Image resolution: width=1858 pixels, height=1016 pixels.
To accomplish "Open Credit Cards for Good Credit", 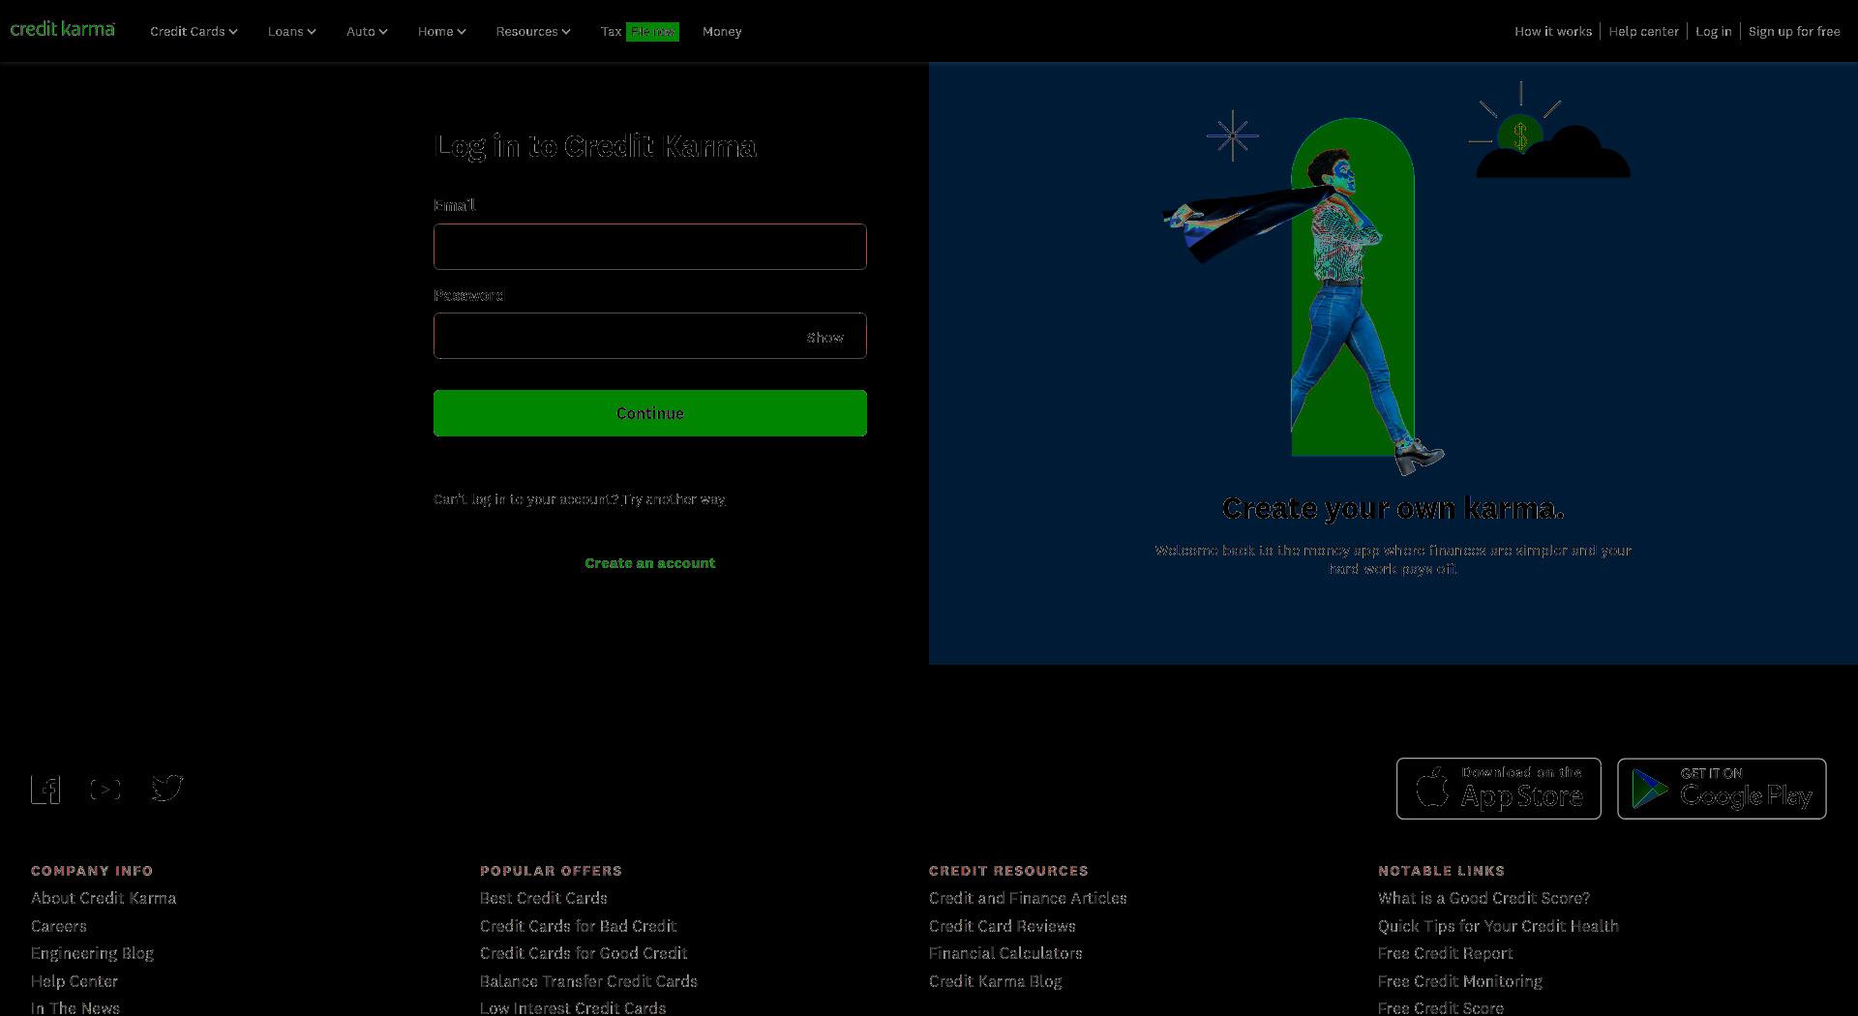I will coord(584,953).
